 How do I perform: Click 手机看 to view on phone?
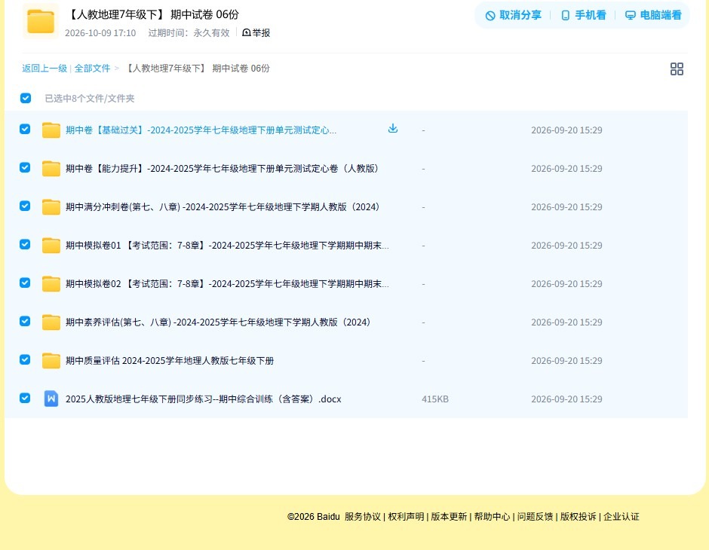pyautogui.click(x=583, y=15)
